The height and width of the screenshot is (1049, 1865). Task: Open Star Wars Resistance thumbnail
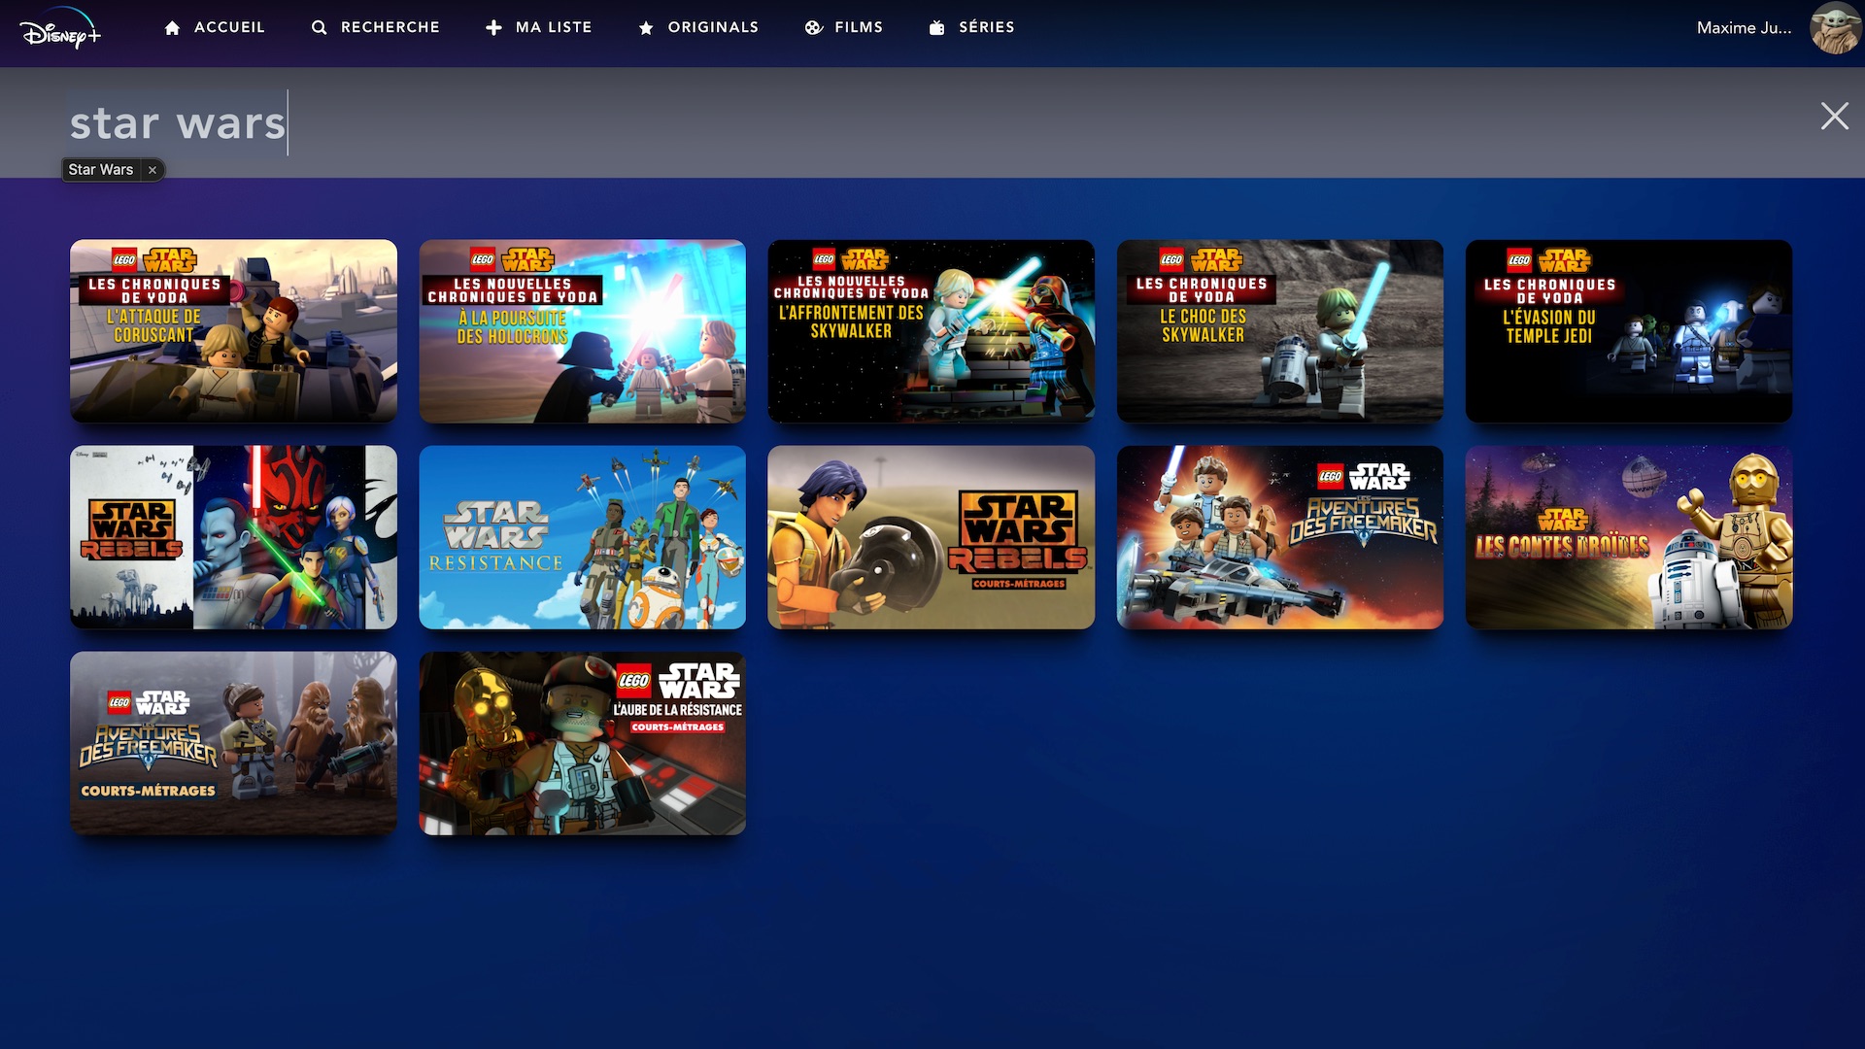pyautogui.click(x=582, y=537)
